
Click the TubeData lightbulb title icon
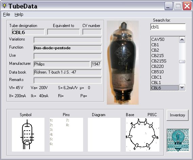tap(4, 6)
